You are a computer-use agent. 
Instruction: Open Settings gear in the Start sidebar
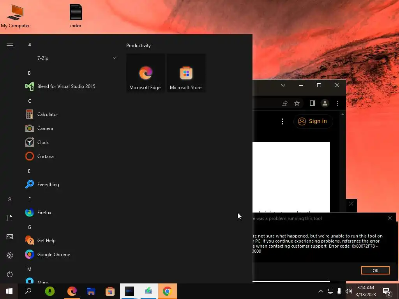[x=10, y=255]
